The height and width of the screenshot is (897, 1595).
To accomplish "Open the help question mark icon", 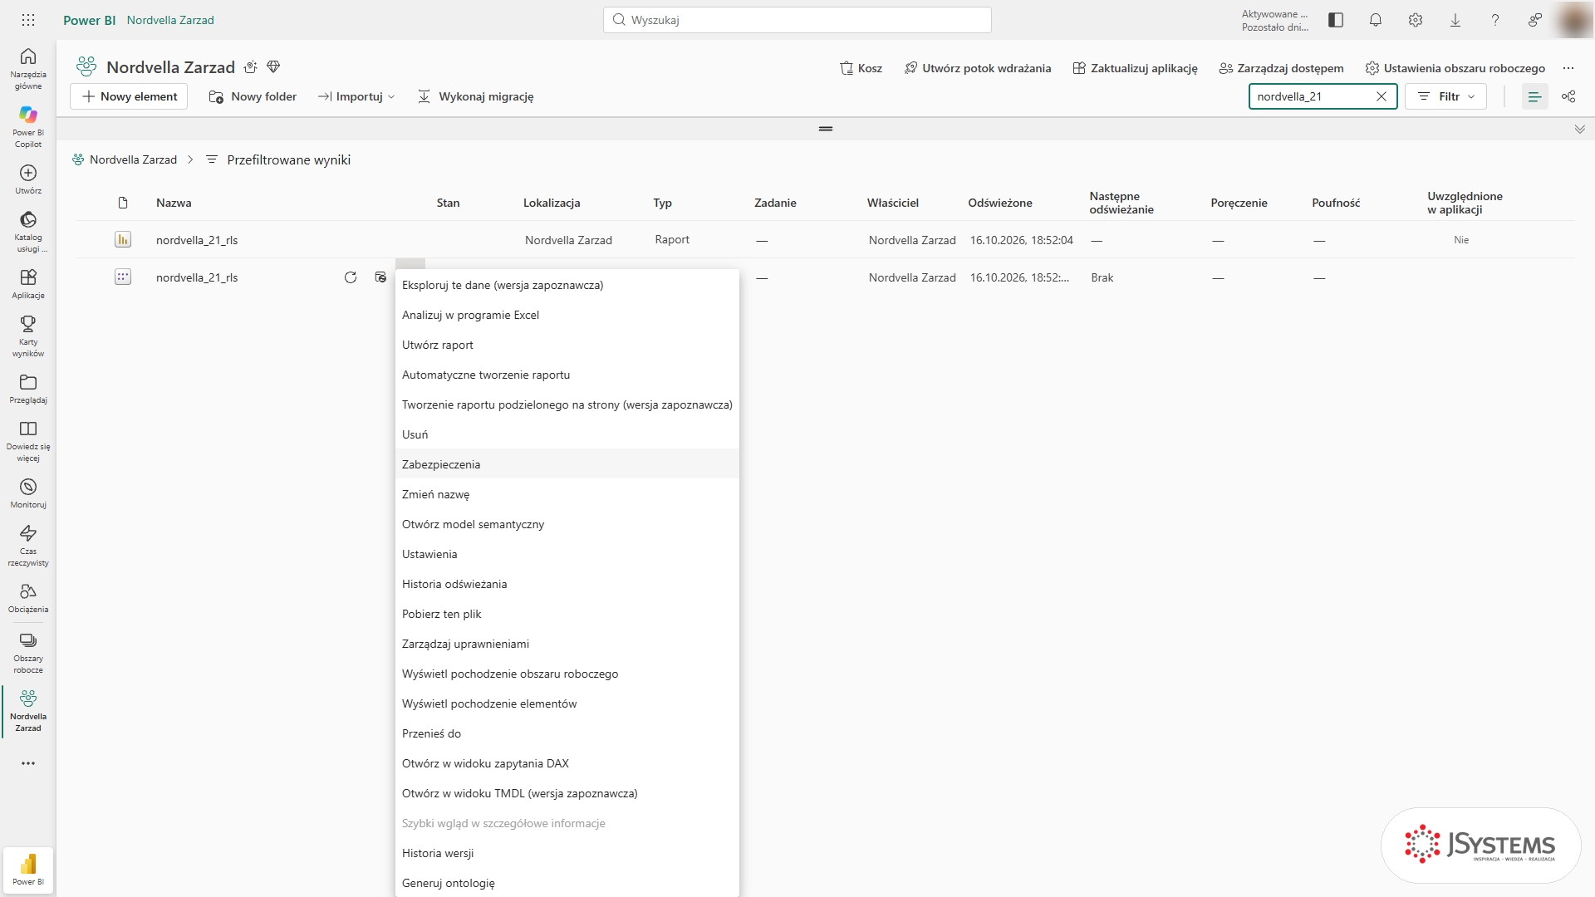I will pyautogui.click(x=1495, y=20).
